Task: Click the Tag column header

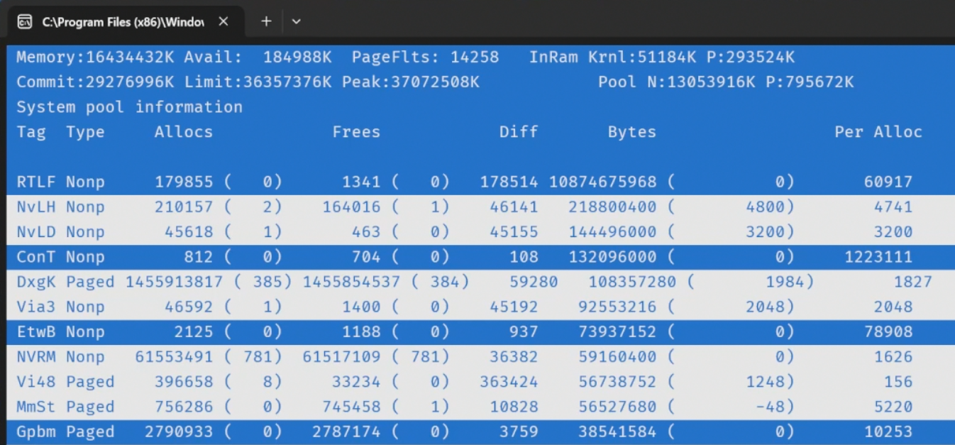Action: coord(31,132)
